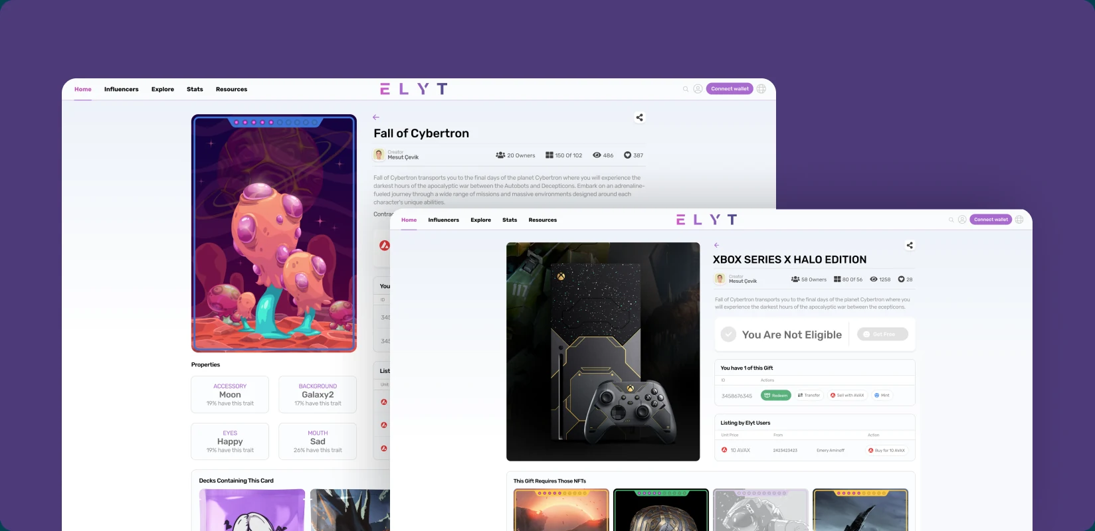1095x531 pixels.
Task: Open the user profile icon in the back window
Action: 698,89
